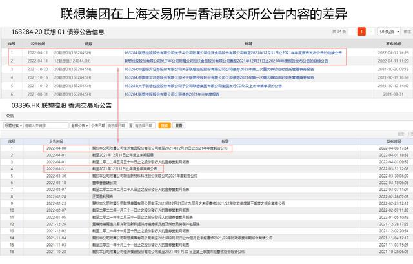
Task: Sort by the 公告时间 column in the bond table
Action: click(x=37, y=43)
